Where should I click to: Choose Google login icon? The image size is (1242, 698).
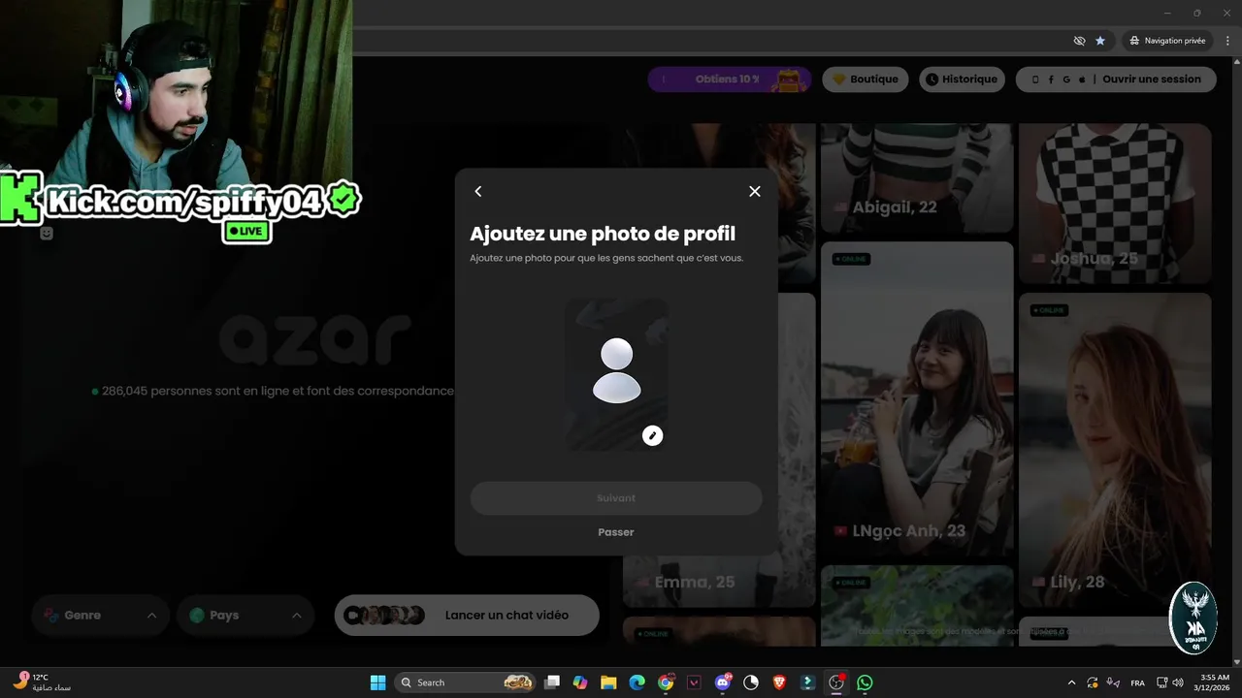1066,79
